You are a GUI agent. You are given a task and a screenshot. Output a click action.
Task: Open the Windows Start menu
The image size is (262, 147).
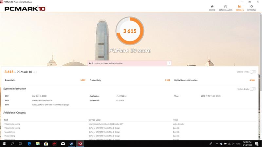tap(4, 143)
